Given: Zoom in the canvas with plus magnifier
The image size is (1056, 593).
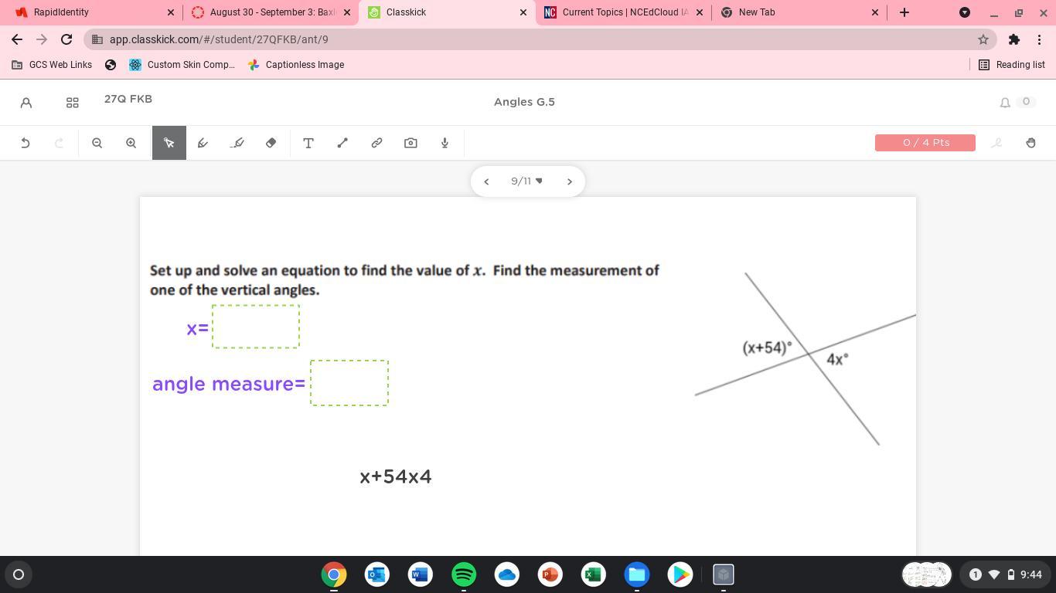Looking at the screenshot, I should coord(131,143).
